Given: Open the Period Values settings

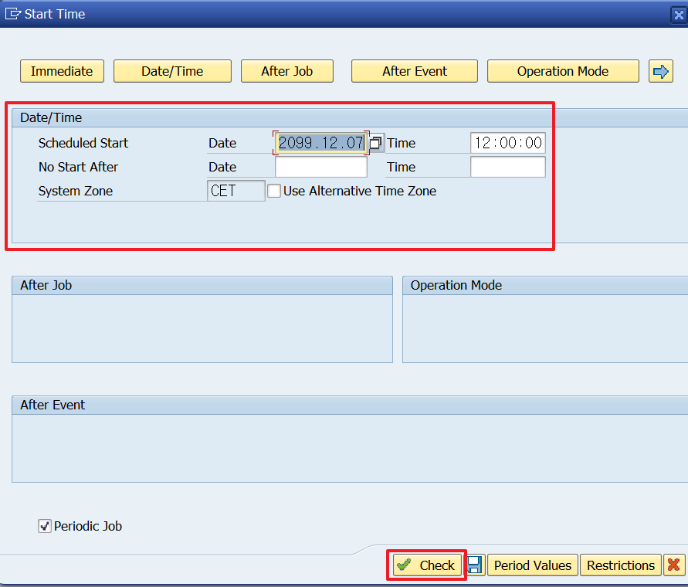Looking at the screenshot, I should coord(532,565).
